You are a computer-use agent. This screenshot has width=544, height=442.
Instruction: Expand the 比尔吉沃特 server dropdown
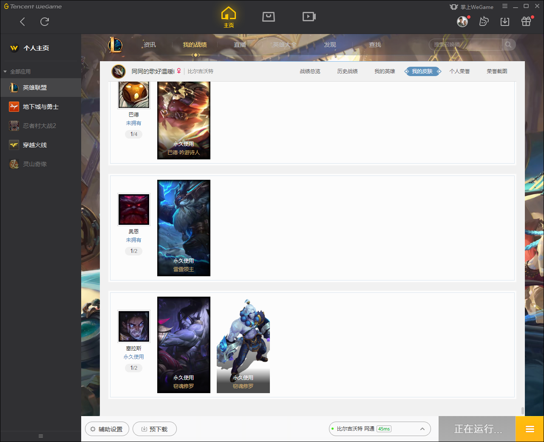(x=380, y=429)
